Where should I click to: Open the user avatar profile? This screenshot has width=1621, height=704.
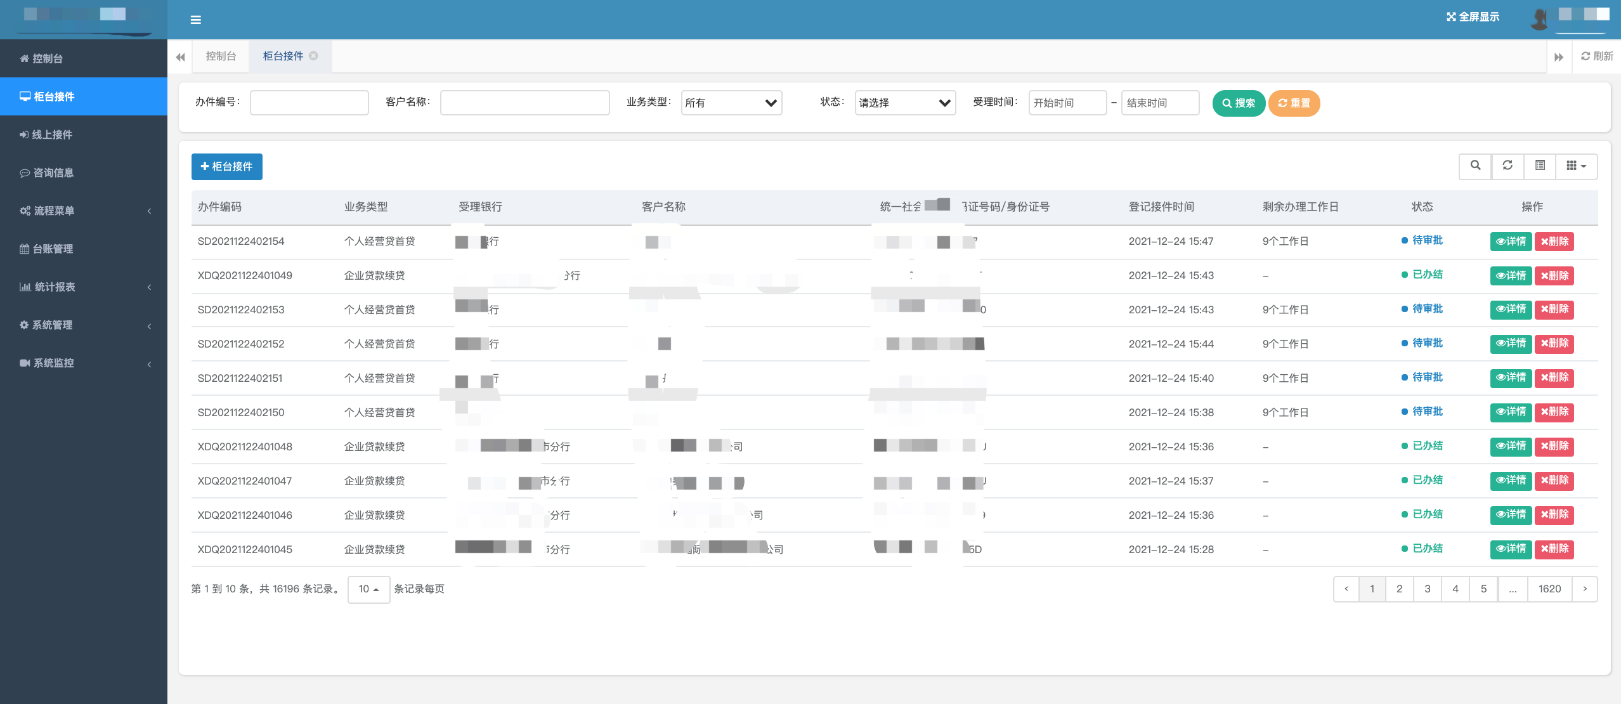coord(1539,18)
